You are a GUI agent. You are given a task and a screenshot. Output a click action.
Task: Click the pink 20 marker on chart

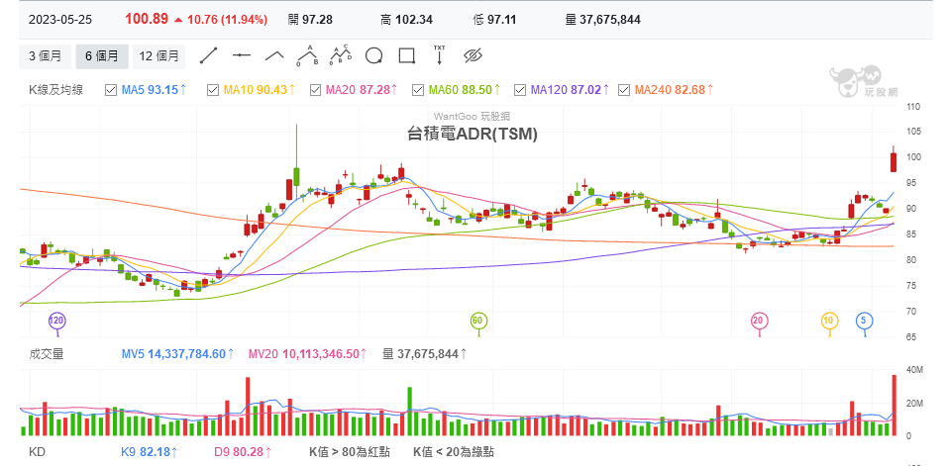pos(759,321)
